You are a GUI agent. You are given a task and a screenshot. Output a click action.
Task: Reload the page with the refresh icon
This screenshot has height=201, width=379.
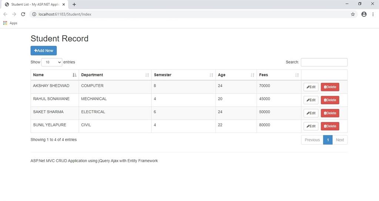coord(23,14)
